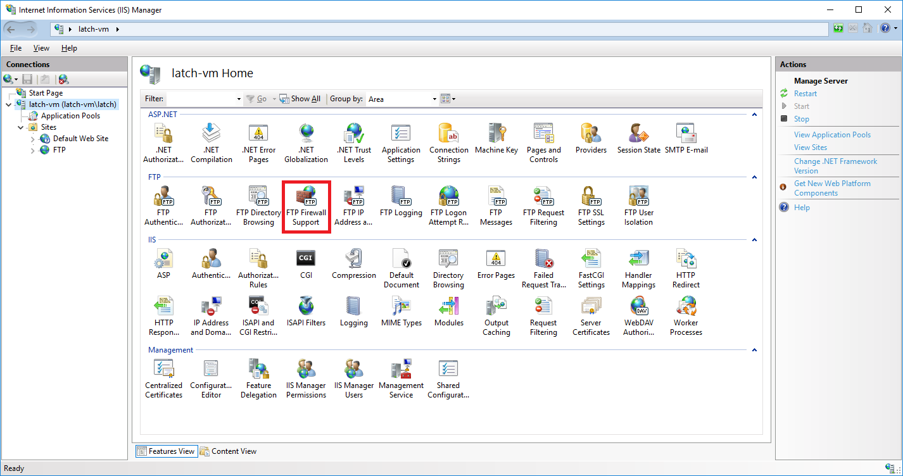The image size is (903, 476).
Task: Open the .NET Compilation feature
Action: point(211,143)
